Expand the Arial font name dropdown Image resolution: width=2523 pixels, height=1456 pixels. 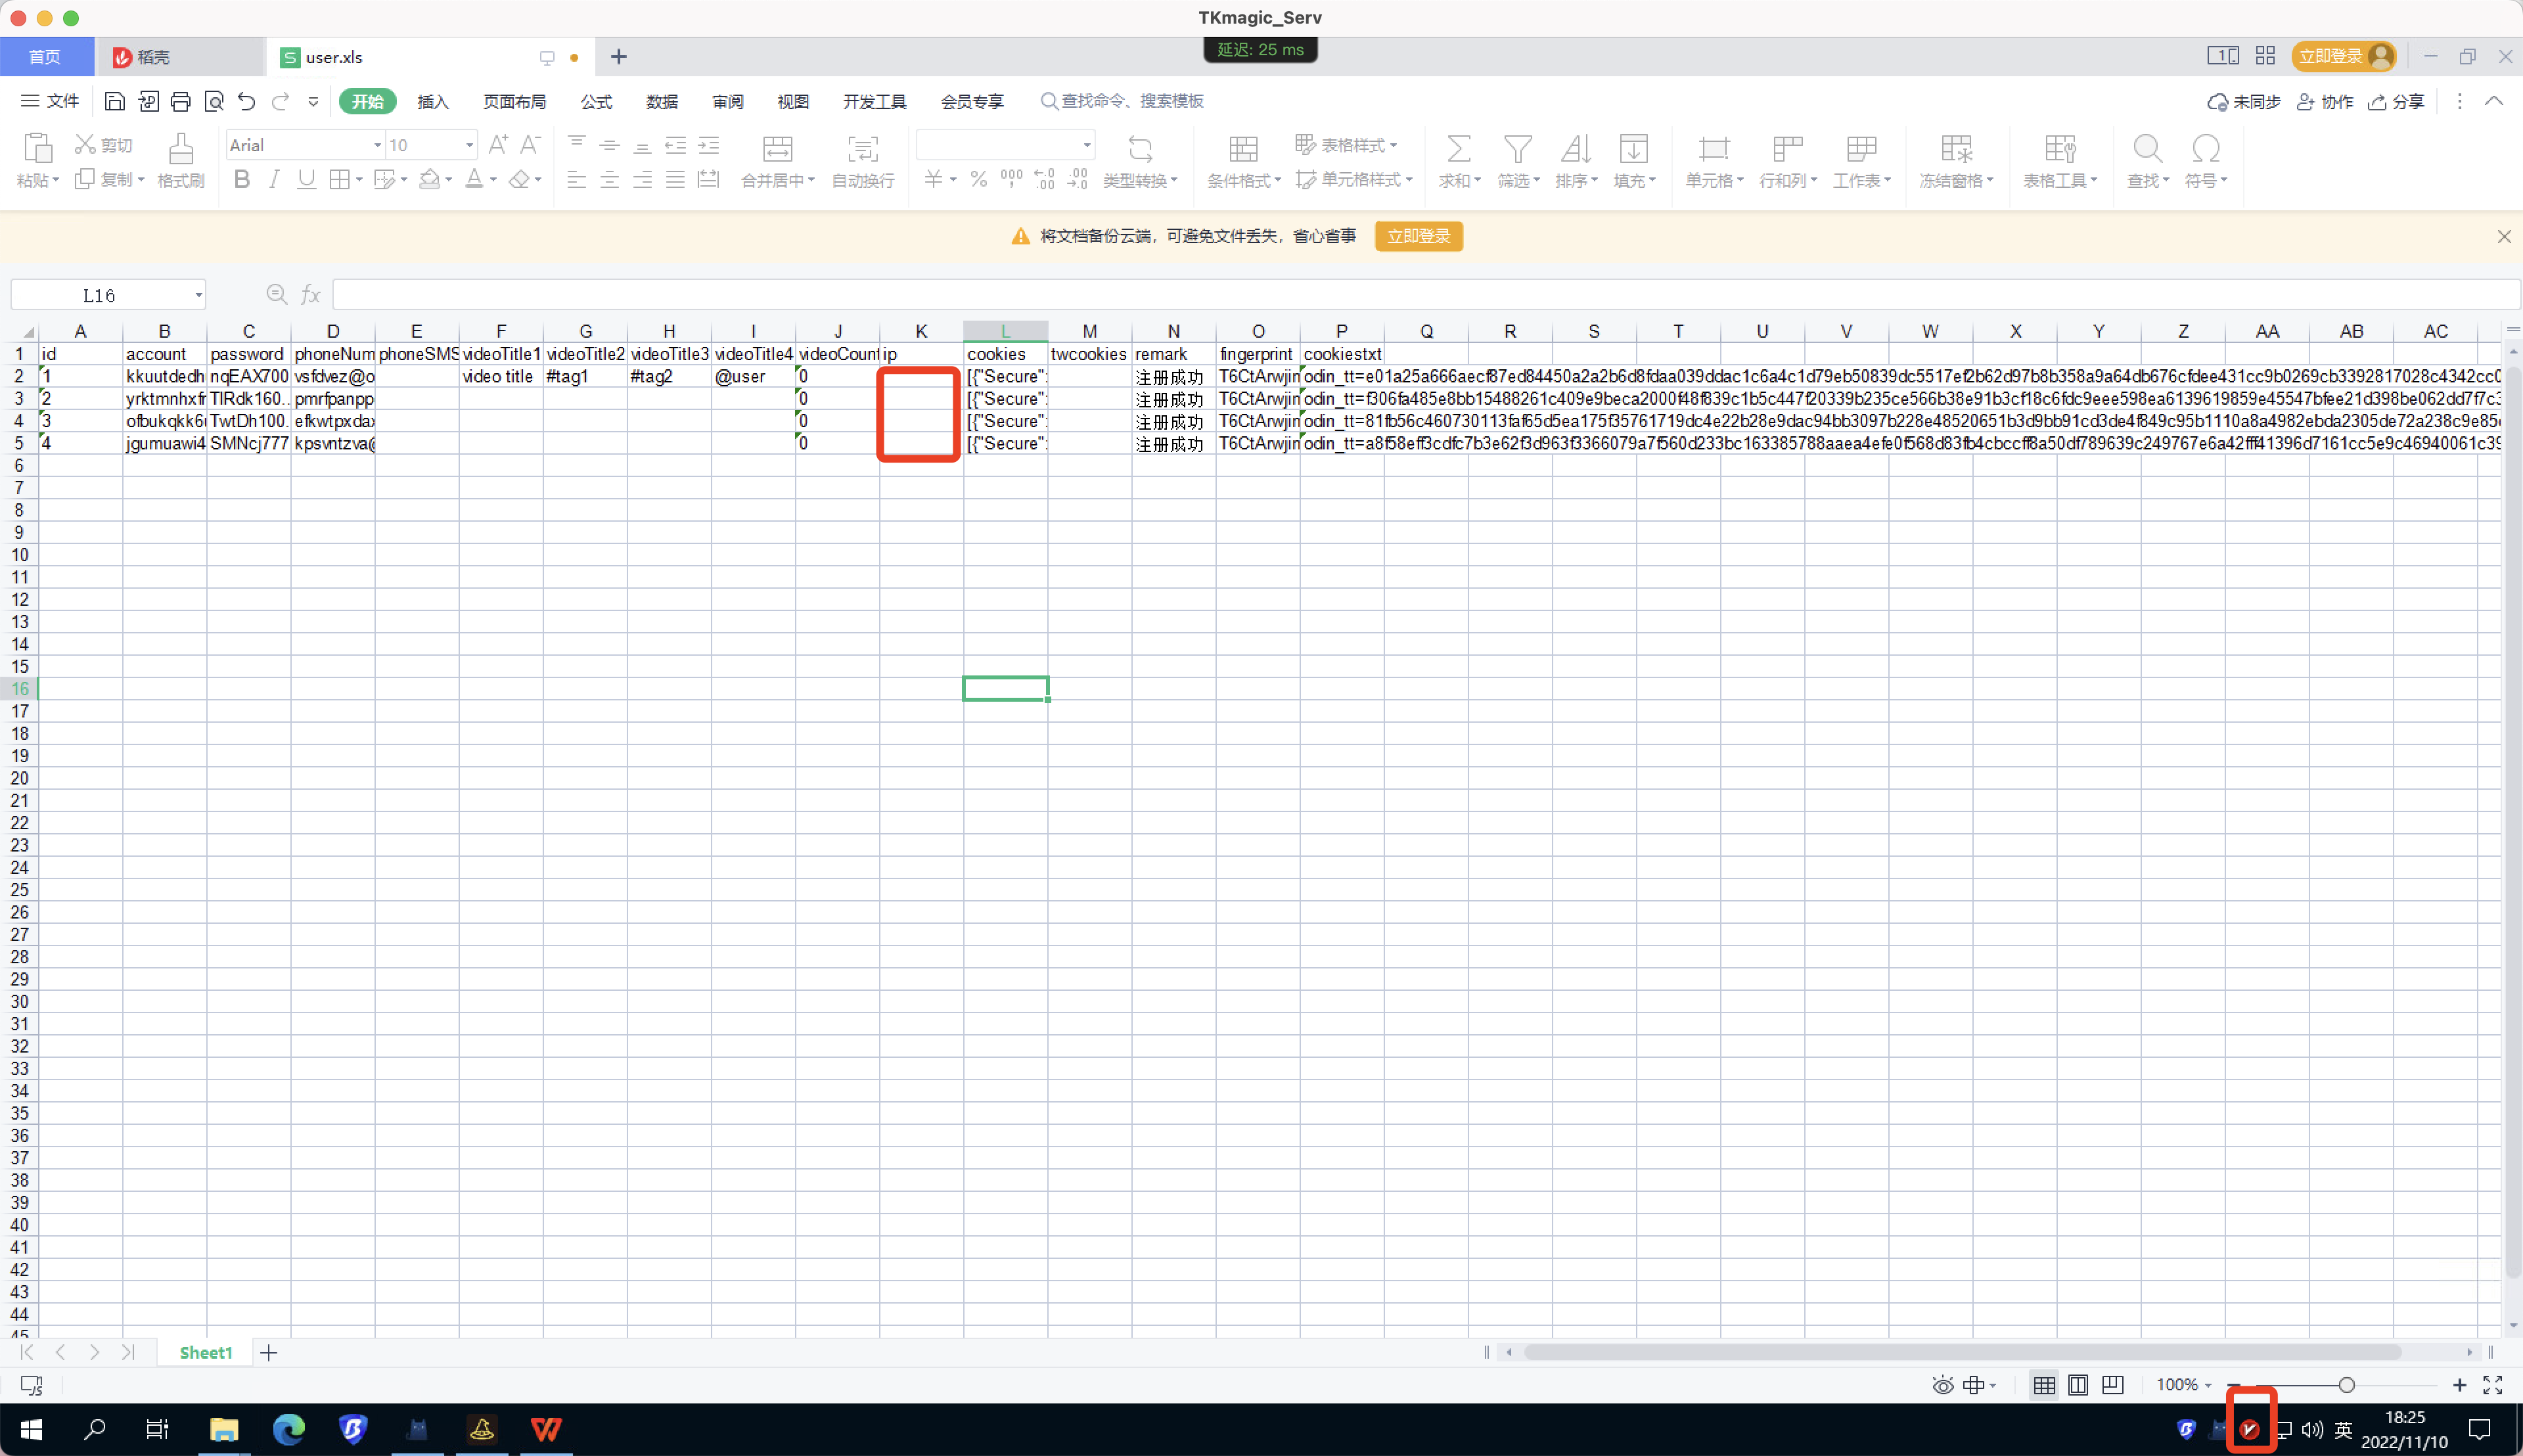coord(377,146)
